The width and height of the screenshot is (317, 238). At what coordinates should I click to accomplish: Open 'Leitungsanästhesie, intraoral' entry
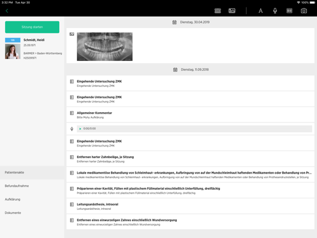coord(191,206)
